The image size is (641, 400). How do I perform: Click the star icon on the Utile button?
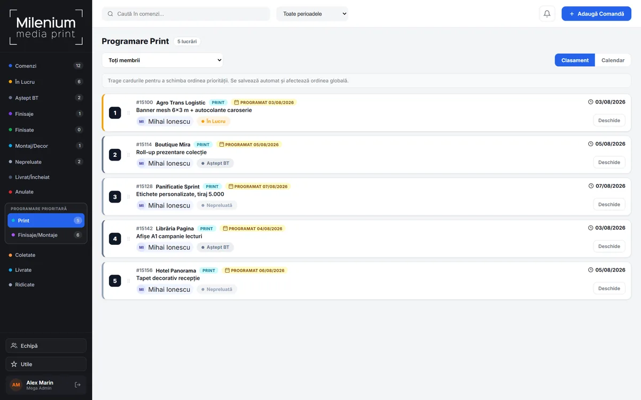pyautogui.click(x=14, y=364)
